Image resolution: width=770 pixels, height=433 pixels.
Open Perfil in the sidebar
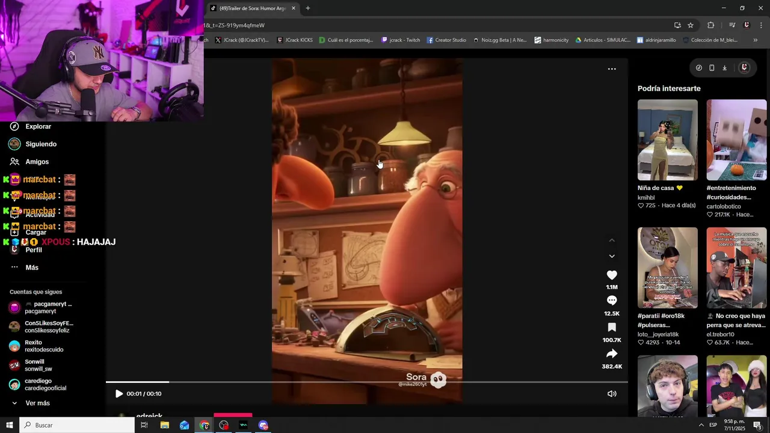(x=33, y=250)
